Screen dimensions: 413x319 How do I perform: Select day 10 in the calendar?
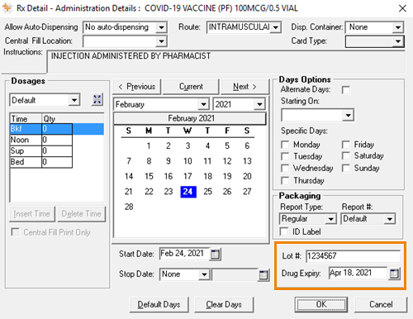[188, 161]
